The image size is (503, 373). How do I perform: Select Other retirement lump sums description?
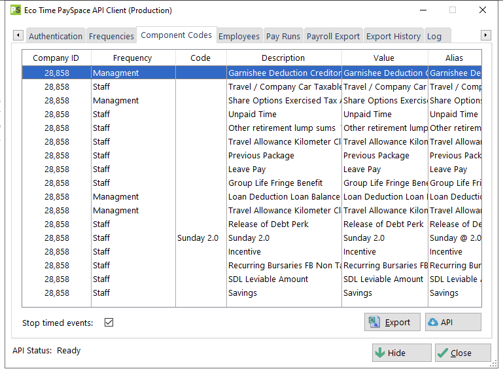(285, 128)
